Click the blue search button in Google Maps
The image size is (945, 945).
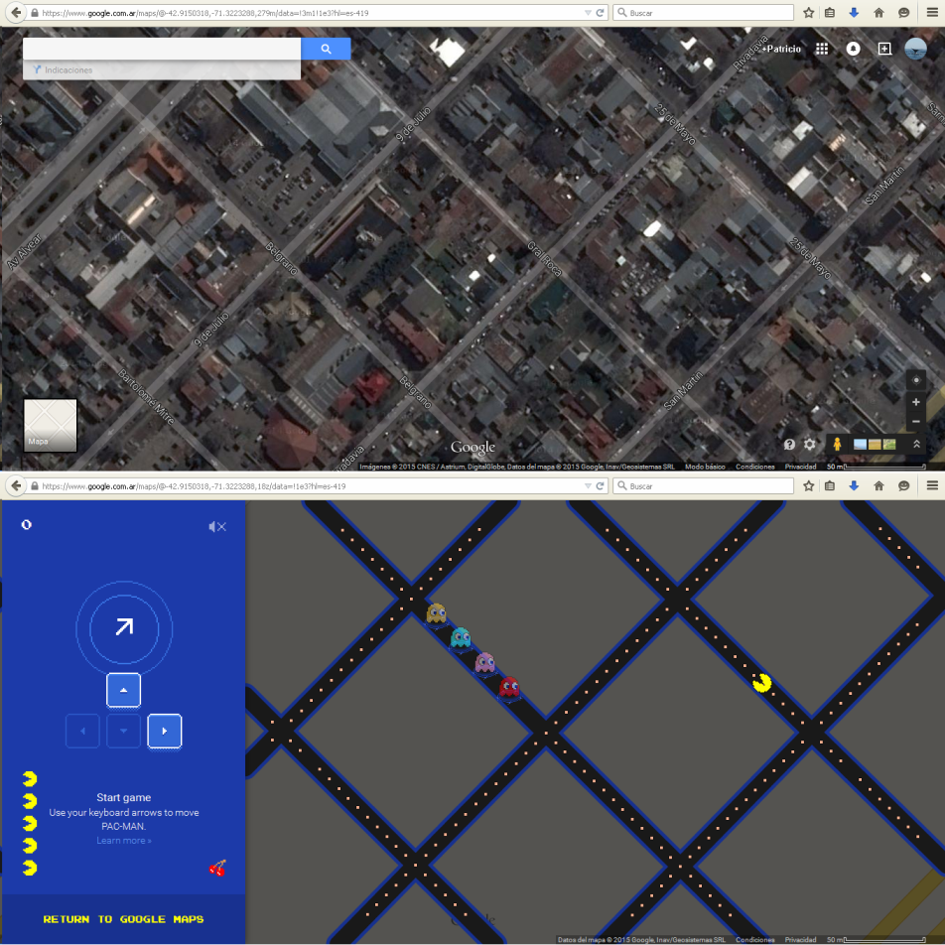326,49
